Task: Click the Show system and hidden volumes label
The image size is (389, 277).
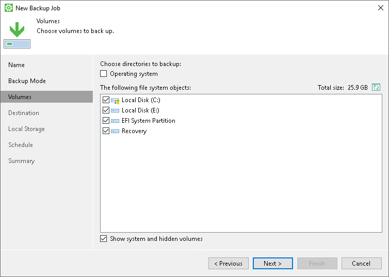Action: (x=156, y=238)
